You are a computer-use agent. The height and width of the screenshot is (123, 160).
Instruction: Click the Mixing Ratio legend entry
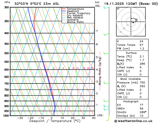click(73, 22)
